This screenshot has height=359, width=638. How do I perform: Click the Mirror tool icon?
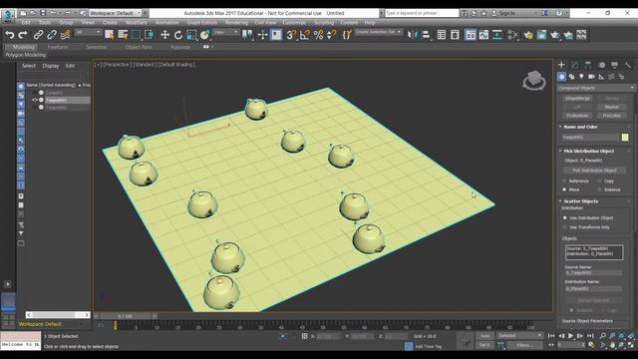[x=412, y=35]
